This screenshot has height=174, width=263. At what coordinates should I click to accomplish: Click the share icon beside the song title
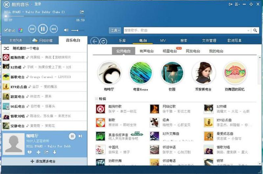[82, 12]
